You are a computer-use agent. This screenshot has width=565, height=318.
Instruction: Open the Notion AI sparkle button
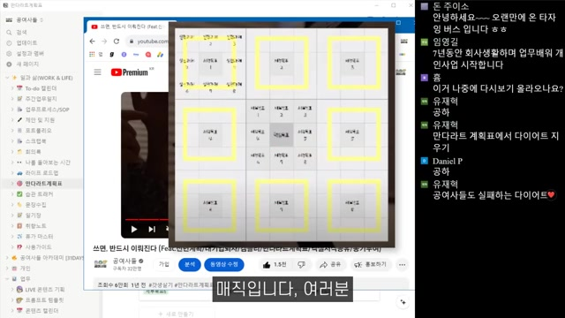point(403,302)
